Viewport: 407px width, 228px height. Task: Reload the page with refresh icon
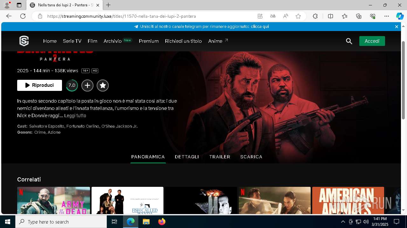23,16
